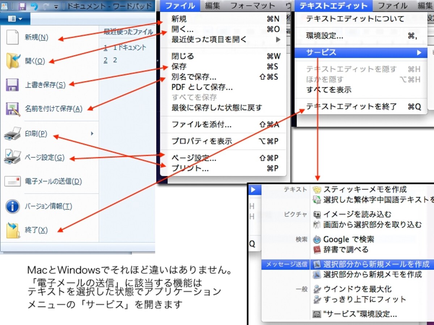Click 名前を付けて保存(A) label in WordPad menu

click(x=54, y=109)
